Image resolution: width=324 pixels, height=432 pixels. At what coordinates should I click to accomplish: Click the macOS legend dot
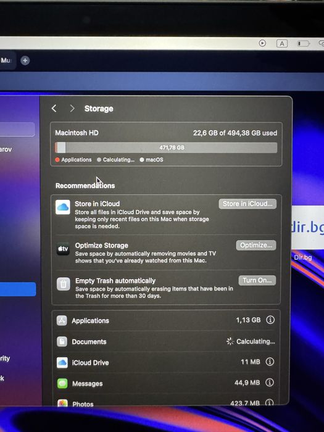click(x=142, y=160)
